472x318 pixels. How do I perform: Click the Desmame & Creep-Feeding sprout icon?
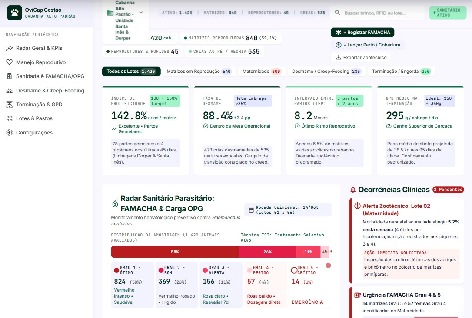(9, 91)
